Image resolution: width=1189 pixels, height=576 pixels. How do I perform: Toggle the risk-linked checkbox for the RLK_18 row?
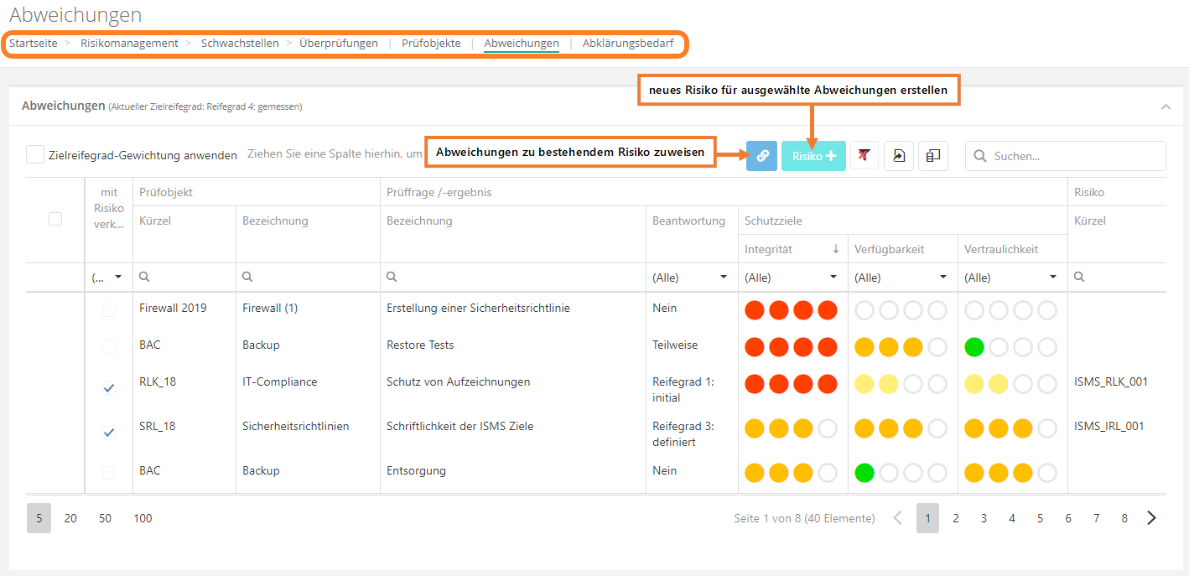point(109,387)
